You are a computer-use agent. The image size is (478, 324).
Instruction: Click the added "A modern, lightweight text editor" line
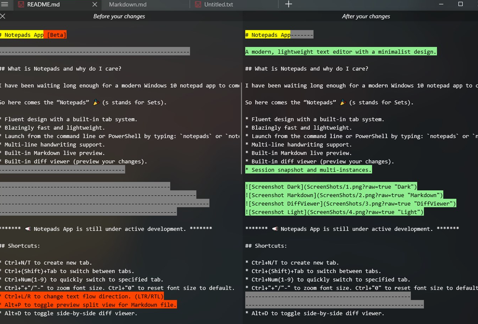click(x=341, y=52)
